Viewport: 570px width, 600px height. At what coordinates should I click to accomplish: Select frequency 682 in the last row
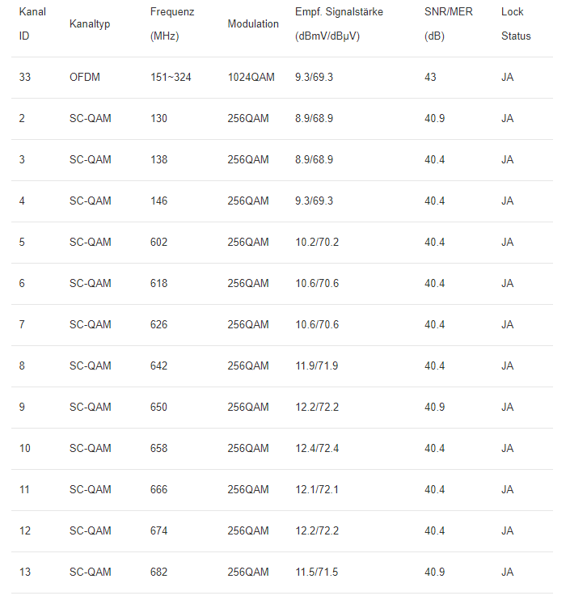[x=158, y=572]
